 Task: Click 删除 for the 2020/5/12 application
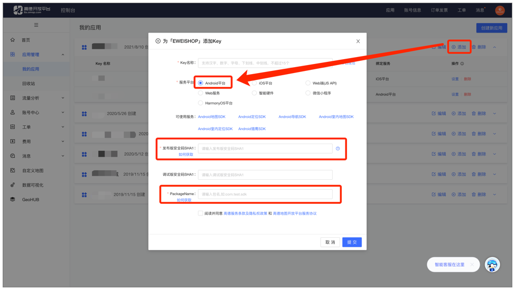(479, 154)
